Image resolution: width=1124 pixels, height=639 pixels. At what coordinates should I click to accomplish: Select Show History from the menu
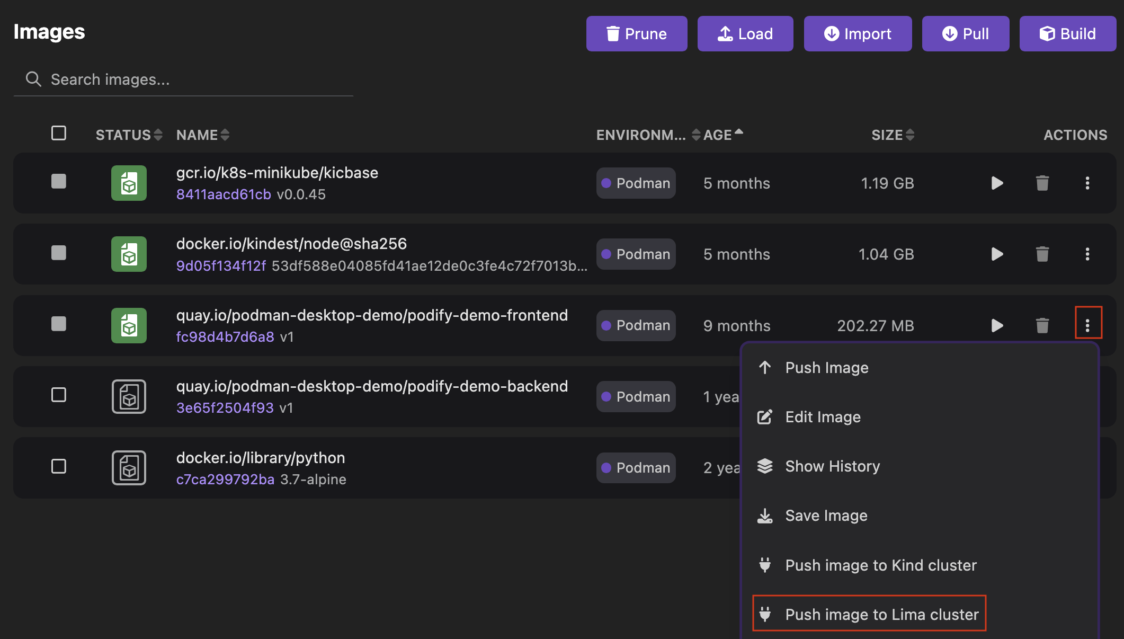(832, 466)
